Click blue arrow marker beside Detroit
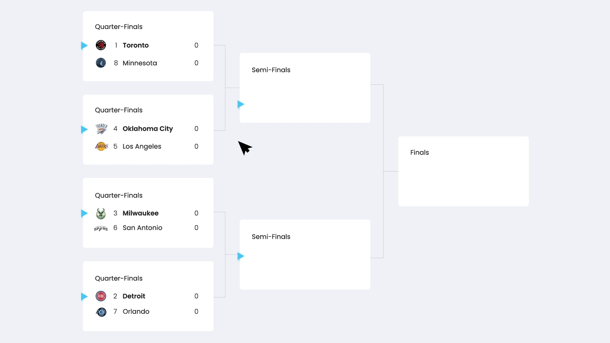Viewport: 610px width, 343px height. 84,296
